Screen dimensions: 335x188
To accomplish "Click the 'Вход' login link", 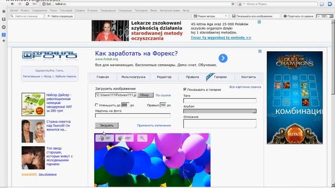I will point(48,76).
